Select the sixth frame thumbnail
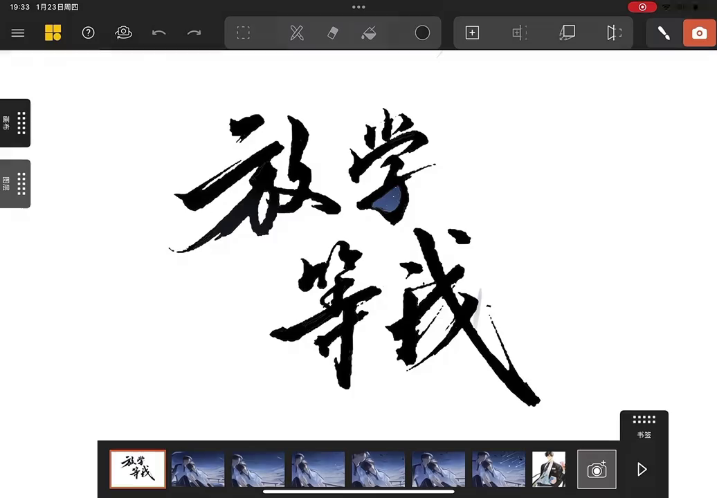The width and height of the screenshot is (717, 498). pyautogui.click(x=439, y=469)
